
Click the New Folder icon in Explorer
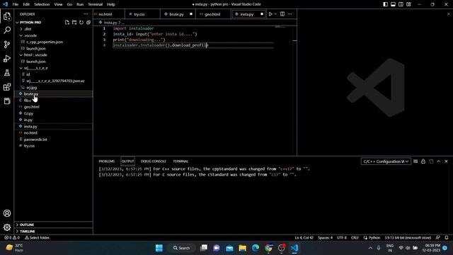pos(74,22)
